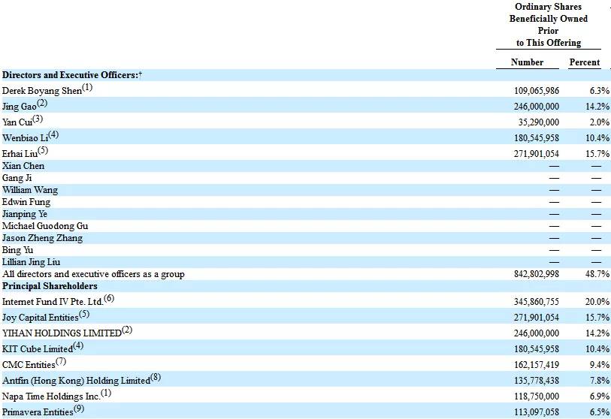Click the name Yan Cui
Image resolution: width=611 pixels, height=419 pixels.
click(x=17, y=122)
